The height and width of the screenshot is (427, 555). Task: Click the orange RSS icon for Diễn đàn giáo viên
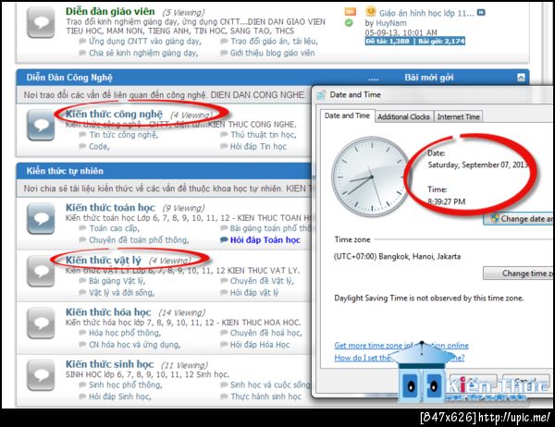tap(350, 12)
